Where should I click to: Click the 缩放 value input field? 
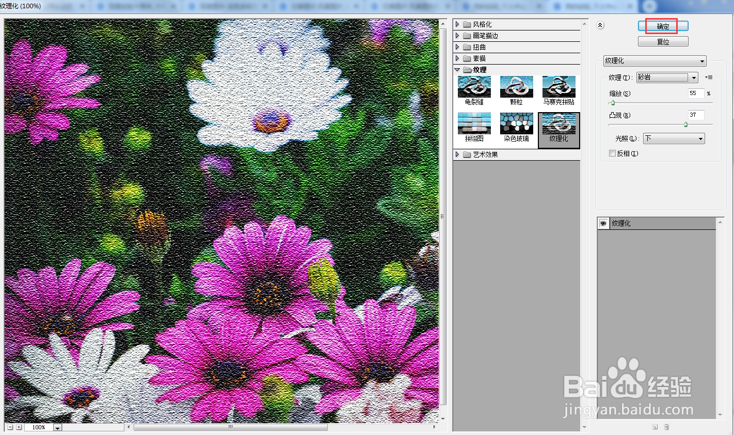[696, 94]
